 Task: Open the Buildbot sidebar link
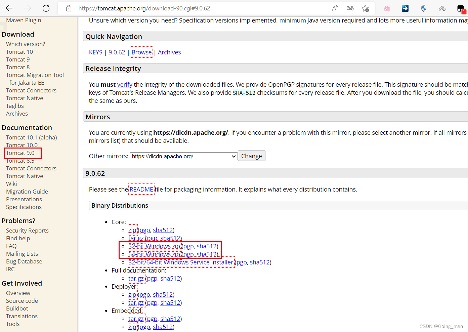(x=17, y=308)
